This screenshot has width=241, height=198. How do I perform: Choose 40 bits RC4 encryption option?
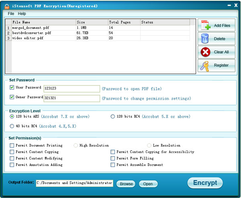(x=12, y=126)
